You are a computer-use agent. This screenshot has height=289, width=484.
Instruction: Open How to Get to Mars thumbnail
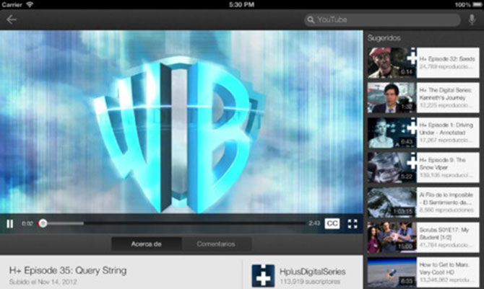coord(392,272)
